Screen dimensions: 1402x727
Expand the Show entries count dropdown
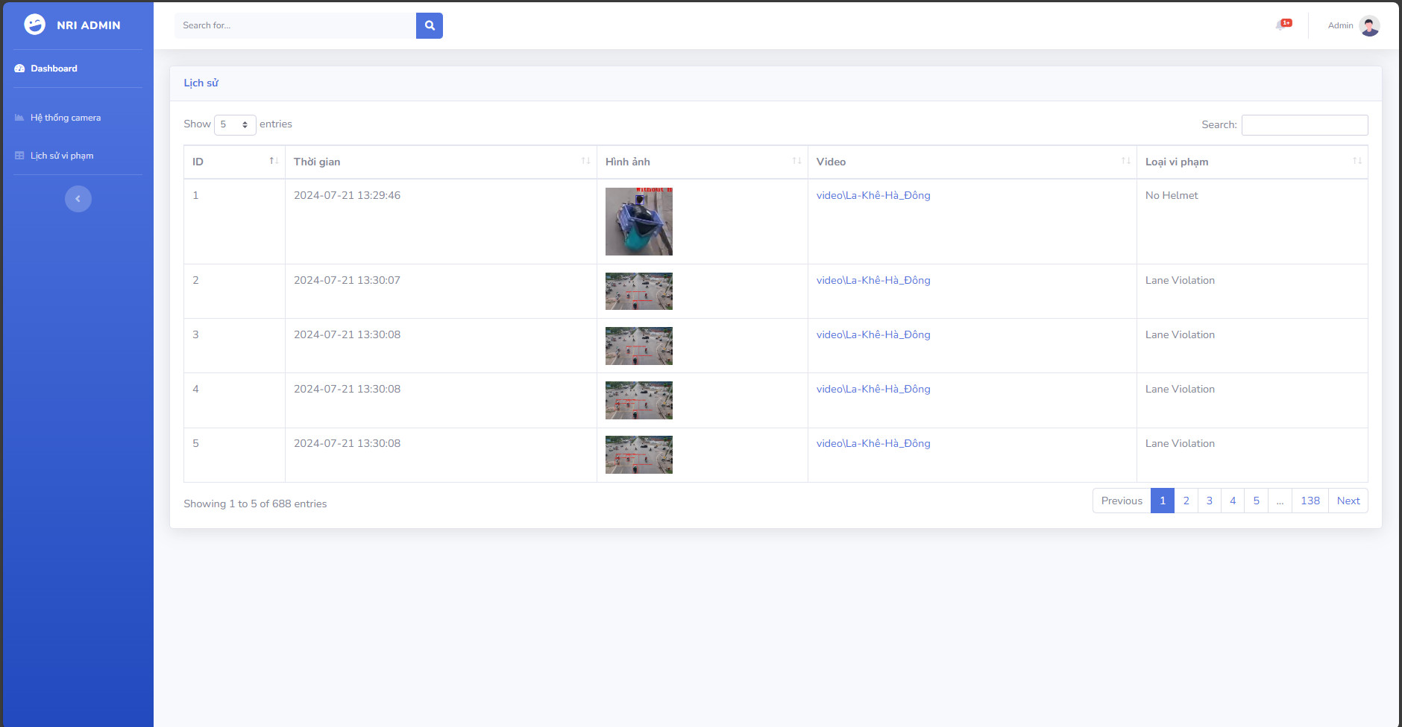click(235, 124)
